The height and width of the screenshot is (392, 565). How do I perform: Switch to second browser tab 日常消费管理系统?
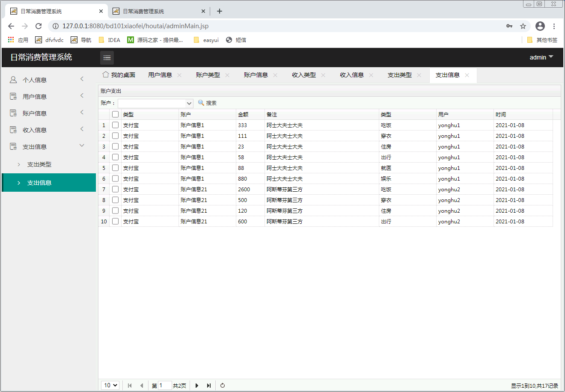pyautogui.click(x=158, y=11)
